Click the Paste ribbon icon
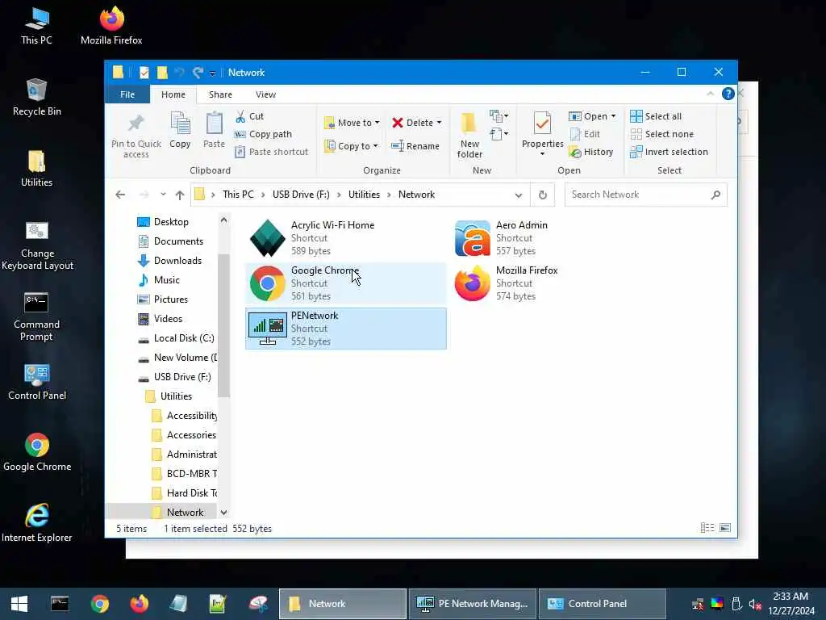This screenshot has height=620, width=826. (214, 130)
